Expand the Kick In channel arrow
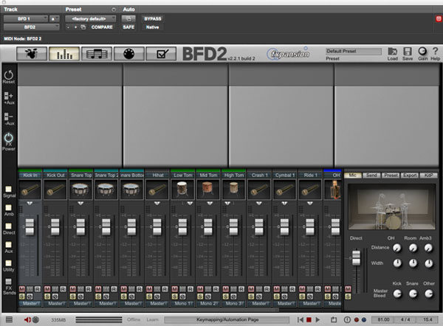The width and height of the screenshot is (443, 326). pos(30,204)
